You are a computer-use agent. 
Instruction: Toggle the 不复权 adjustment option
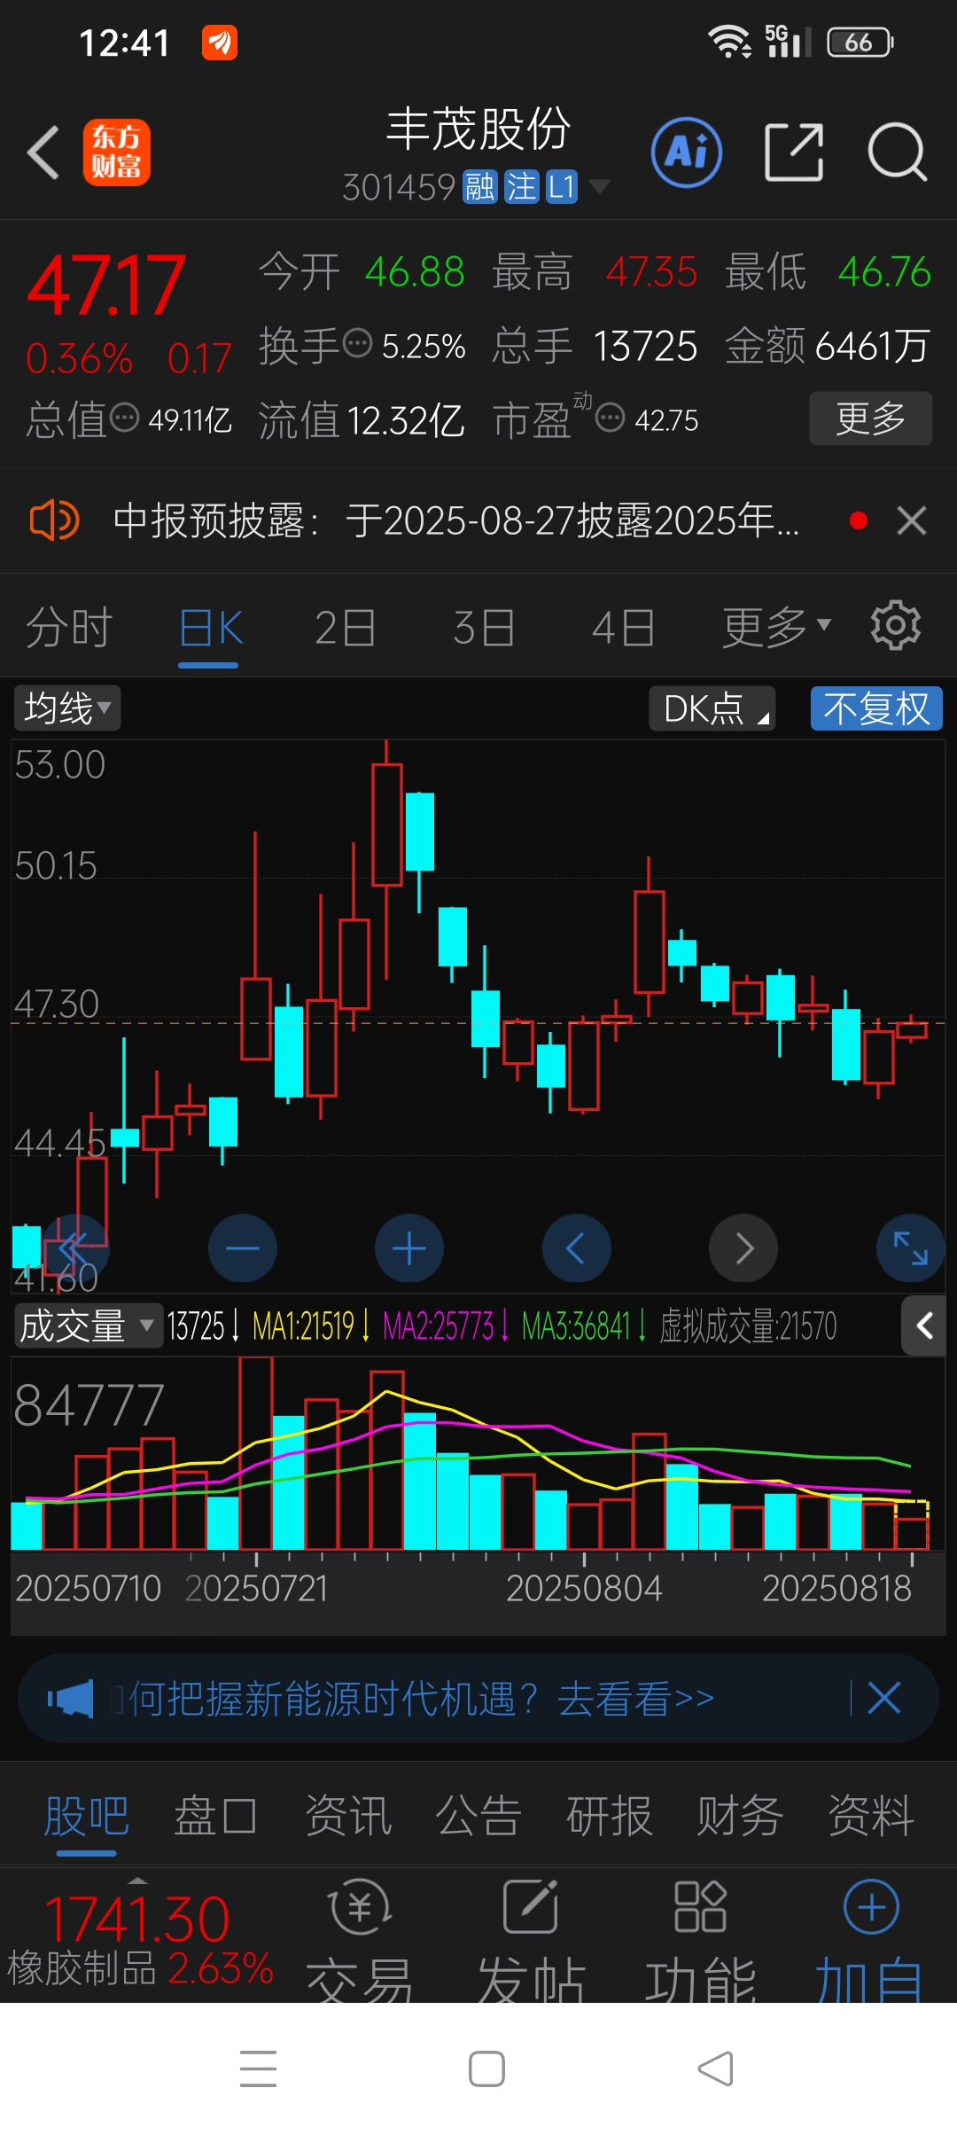click(876, 708)
